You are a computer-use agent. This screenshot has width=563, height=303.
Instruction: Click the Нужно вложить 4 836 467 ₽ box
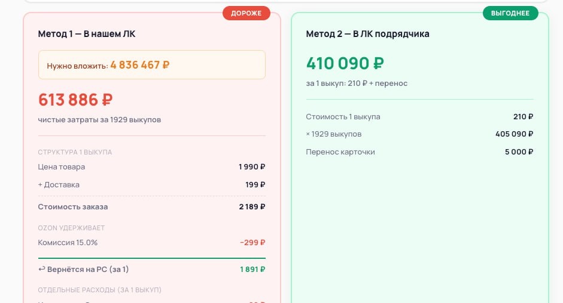[x=152, y=65]
